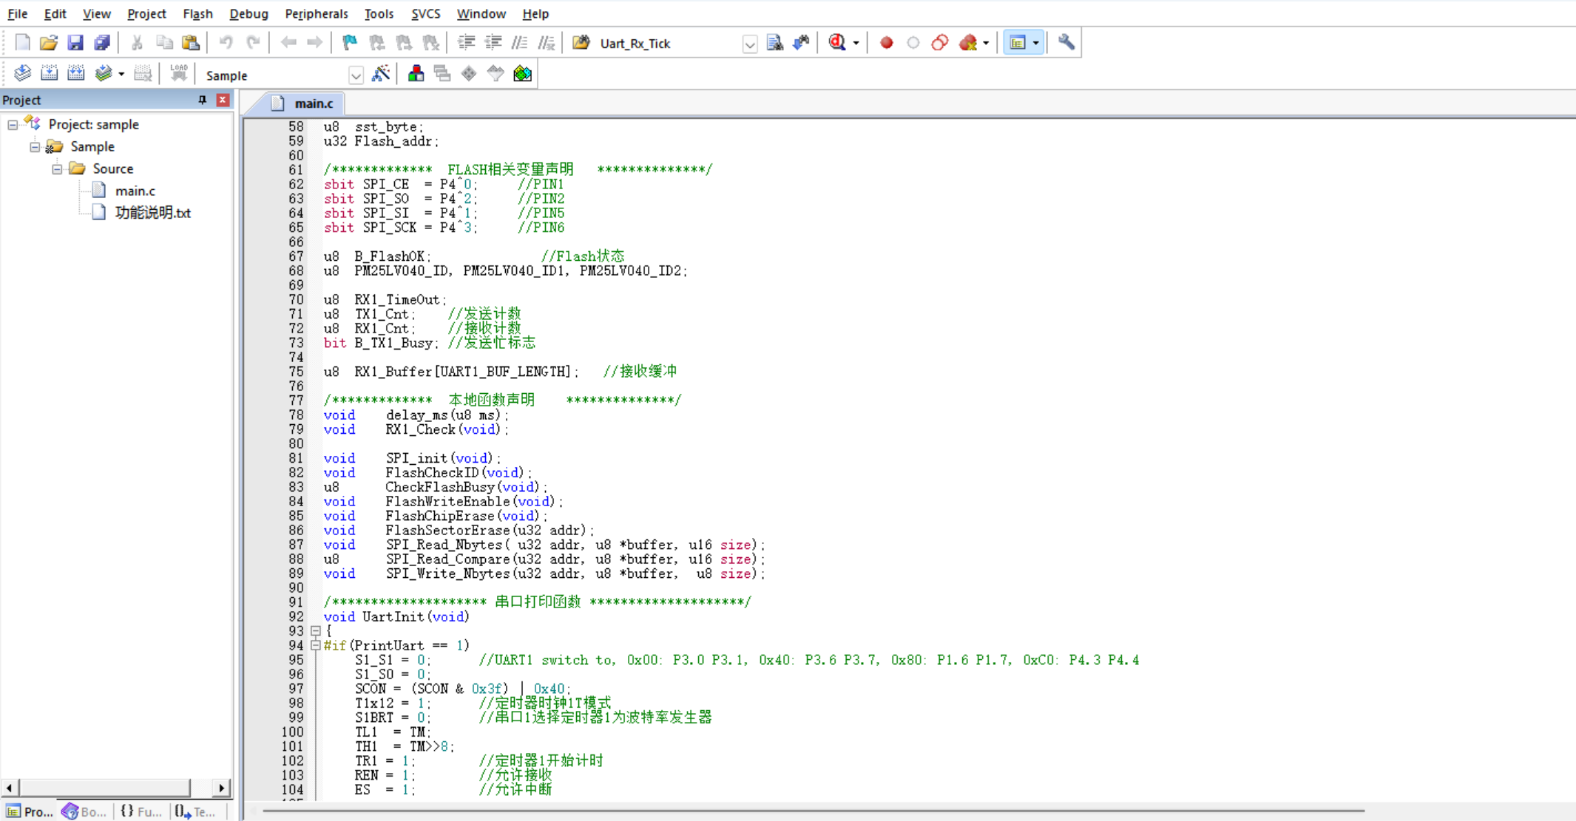Save all files icon
The width and height of the screenshot is (1576, 821).
[102, 43]
